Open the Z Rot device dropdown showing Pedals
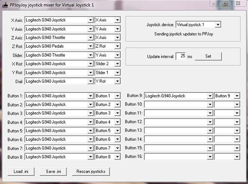Screen dimensions: 248x184 click(x=90, y=46)
